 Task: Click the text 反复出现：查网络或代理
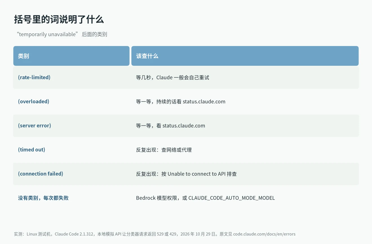pyautogui.click(x=164, y=150)
